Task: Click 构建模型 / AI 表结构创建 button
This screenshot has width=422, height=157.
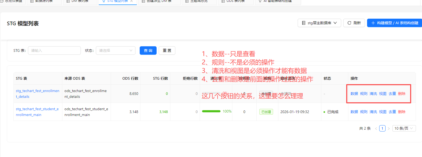Action: (395, 23)
